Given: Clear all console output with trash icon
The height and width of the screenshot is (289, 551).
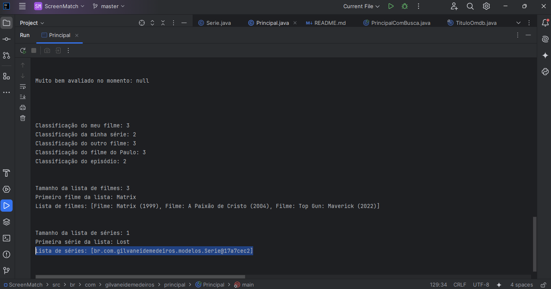Looking at the screenshot, I should pyautogui.click(x=23, y=118).
